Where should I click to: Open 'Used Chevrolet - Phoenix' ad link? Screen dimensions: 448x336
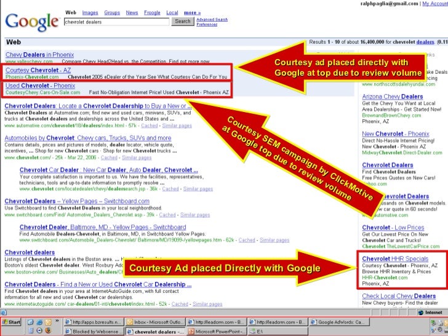(x=40, y=86)
